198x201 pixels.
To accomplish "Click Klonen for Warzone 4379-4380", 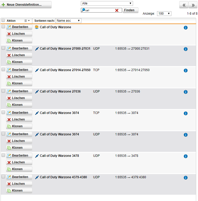I will (x=19, y=190).
